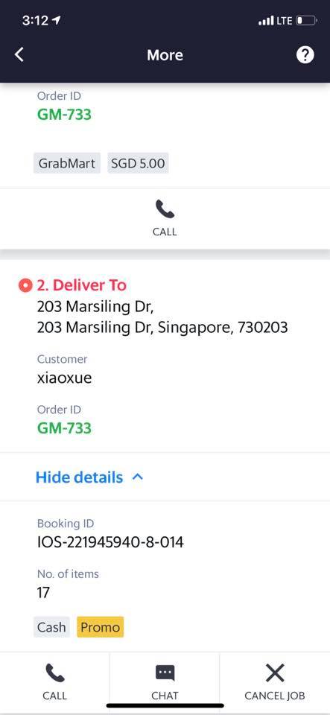Screen dimensions: 330x715
Task: Tap the yellow Promo tag
Action: tap(101, 627)
